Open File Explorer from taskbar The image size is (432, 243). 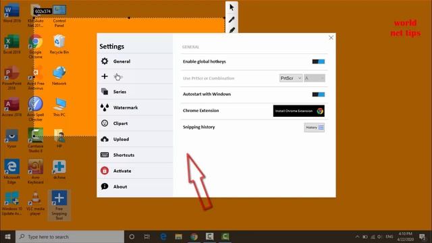[x=178, y=237]
